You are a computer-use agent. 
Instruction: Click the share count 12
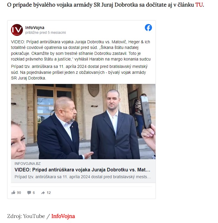coord(49,193)
